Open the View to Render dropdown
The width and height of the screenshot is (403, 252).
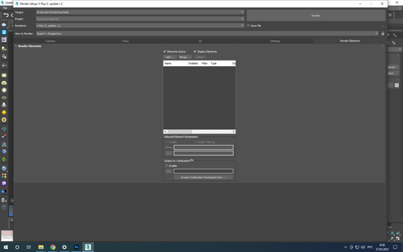[x=207, y=33]
